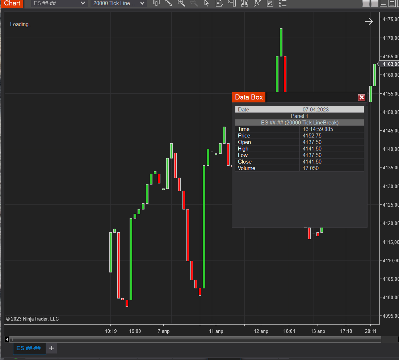The width and height of the screenshot is (399, 360).
Task: Click the scrollbar left arrow
Action: [7, 339]
